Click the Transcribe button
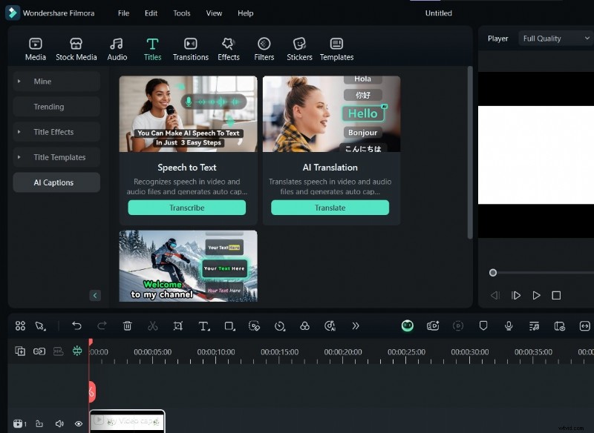The width and height of the screenshot is (594, 433). (x=187, y=208)
